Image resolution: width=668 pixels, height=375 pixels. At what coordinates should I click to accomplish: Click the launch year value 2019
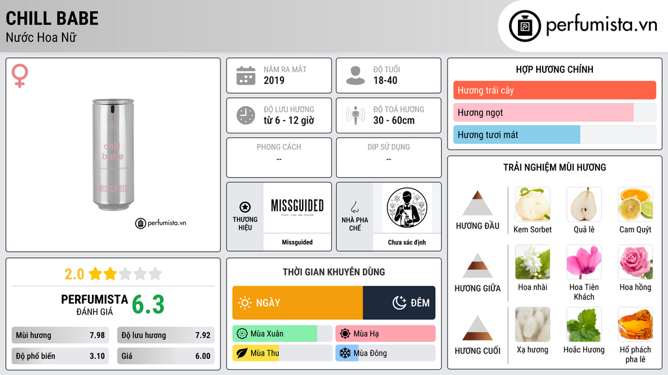[274, 80]
